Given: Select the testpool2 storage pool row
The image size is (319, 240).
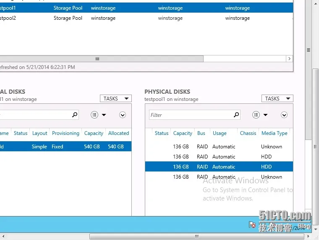Looking at the screenshot, I should coord(146,18).
